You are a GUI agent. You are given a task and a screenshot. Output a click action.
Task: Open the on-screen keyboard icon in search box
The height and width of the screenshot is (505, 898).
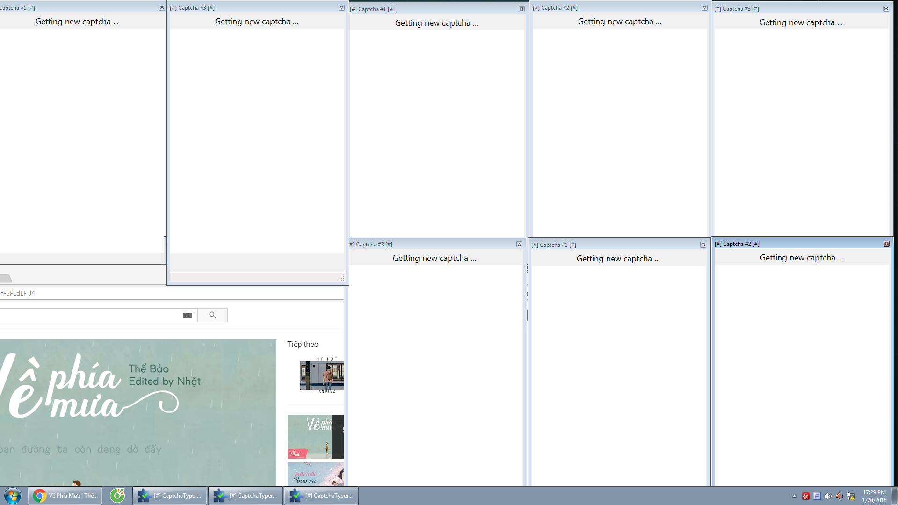tap(187, 315)
